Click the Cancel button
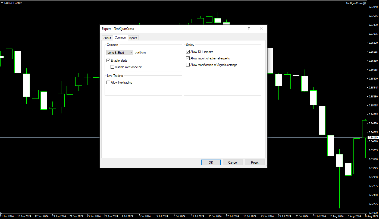The width and height of the screenshot is (379, 219). [233, 163]
